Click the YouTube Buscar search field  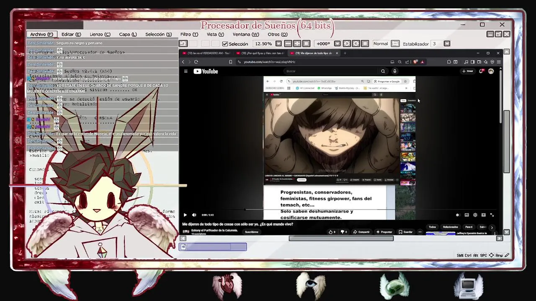[x=330, y=71]
